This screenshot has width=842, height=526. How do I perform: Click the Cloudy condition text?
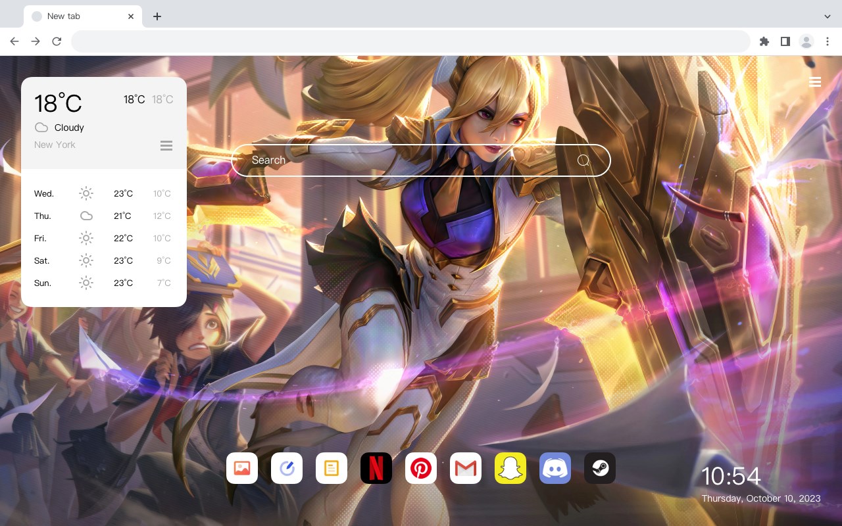coord(69,128)
